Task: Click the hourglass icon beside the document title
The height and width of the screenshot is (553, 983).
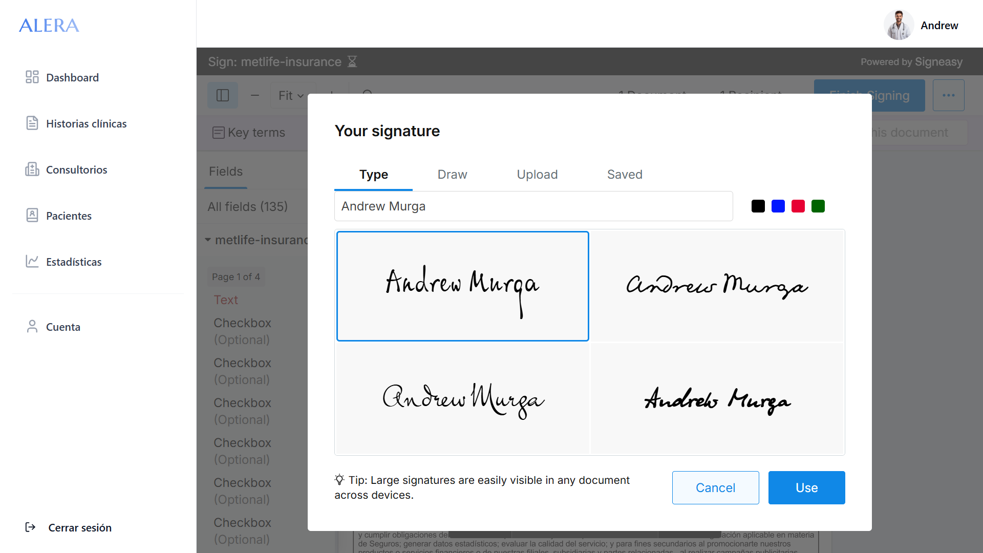Action: point(352,61)
